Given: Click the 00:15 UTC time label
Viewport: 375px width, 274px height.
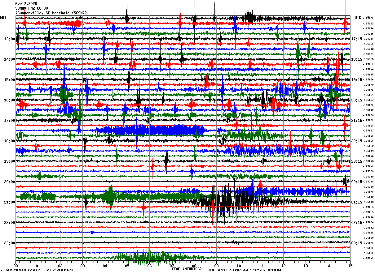Looking at the screenshot, I should [x=356, y=182].
